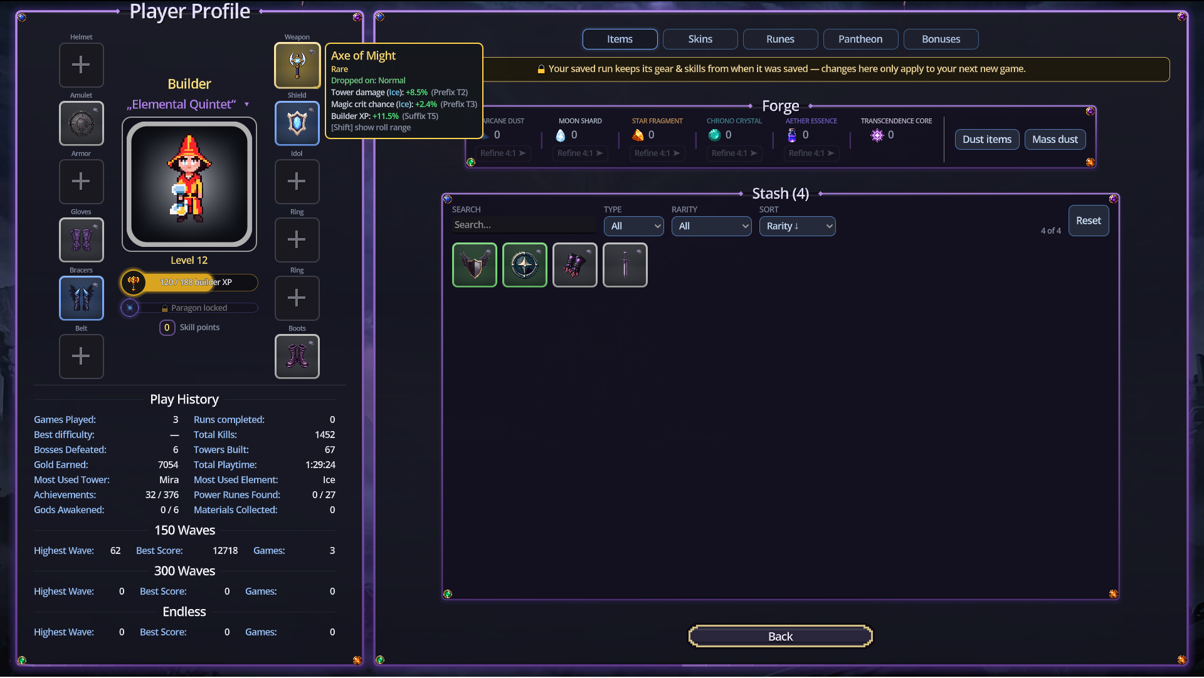Click Refine 4:1 under Star Fragment
Image resolution: width=1204 pixels, height=678 pixels.
pyautogui.click(x=657, y=154)
